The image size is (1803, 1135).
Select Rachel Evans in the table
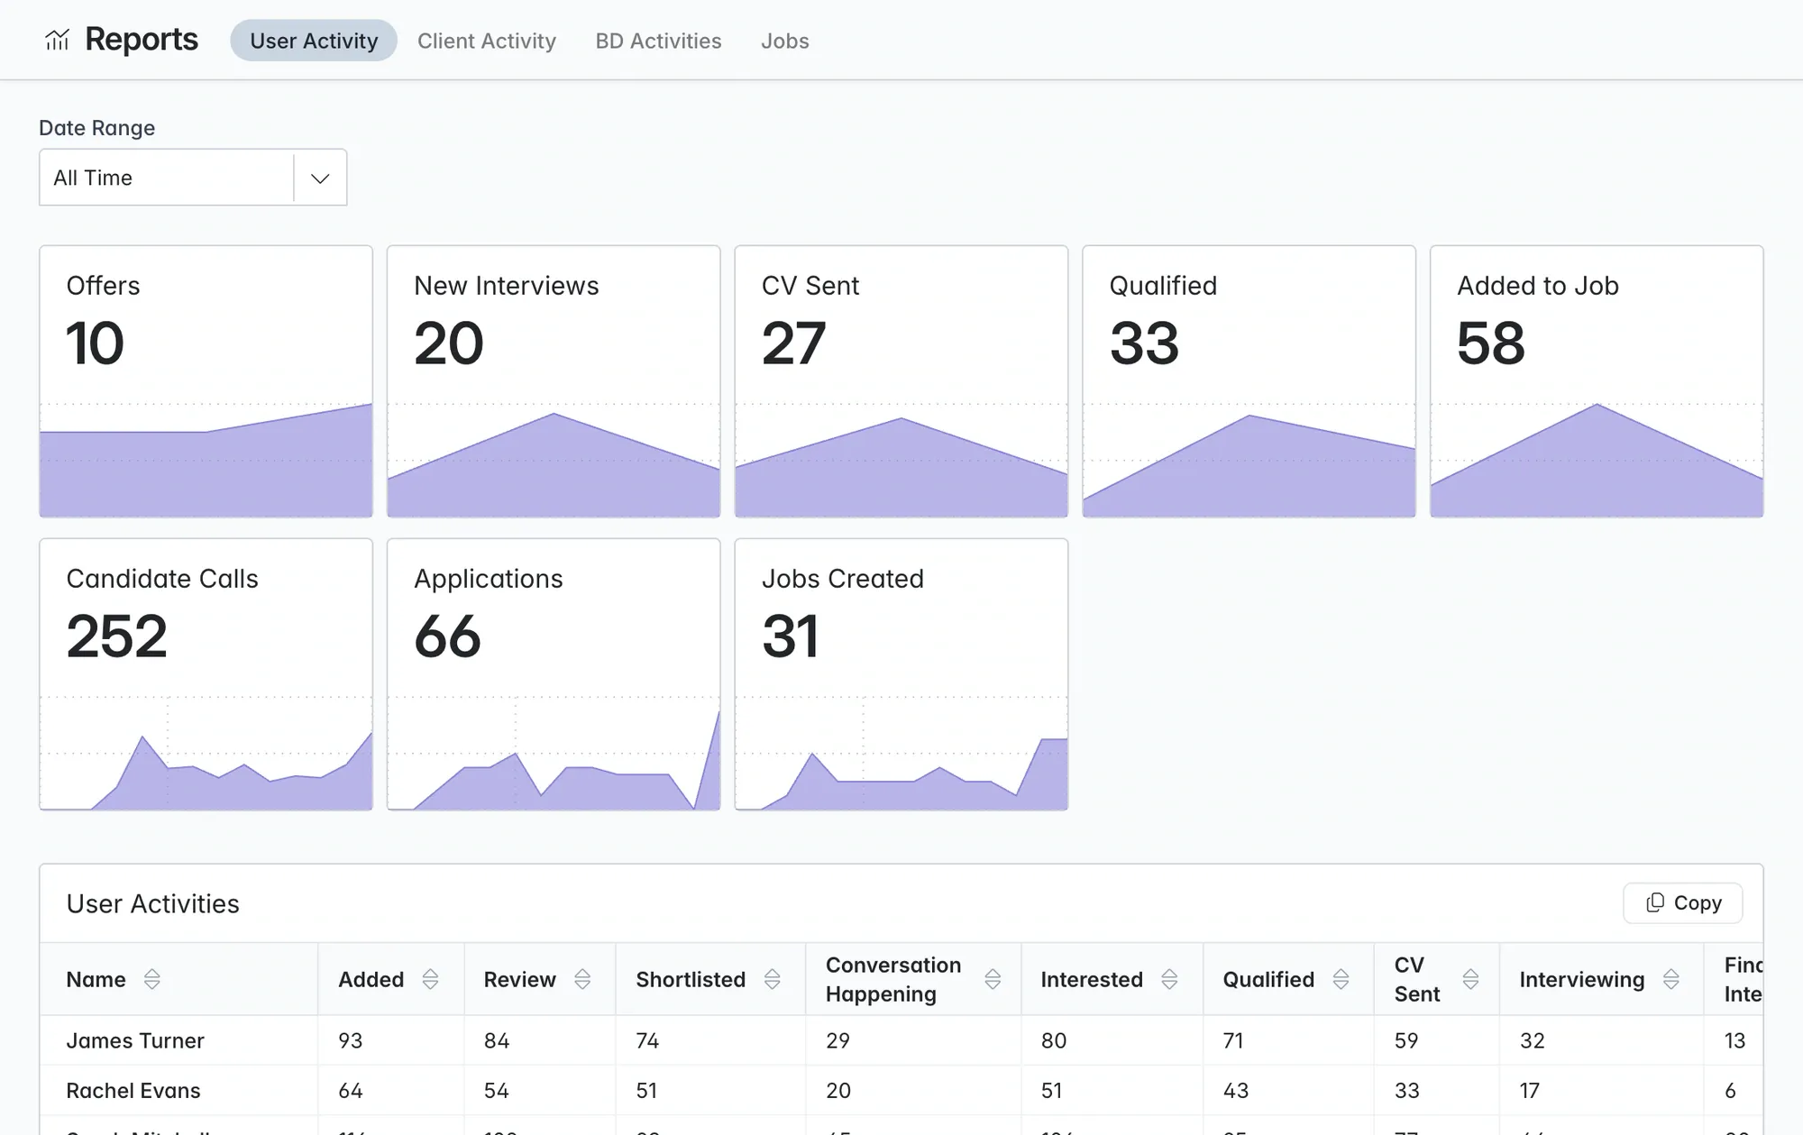(133, 1090)
